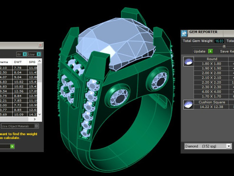234x176 pixels.
Task: Click the weight table scroll-down arrow
Action: point(39,114)
